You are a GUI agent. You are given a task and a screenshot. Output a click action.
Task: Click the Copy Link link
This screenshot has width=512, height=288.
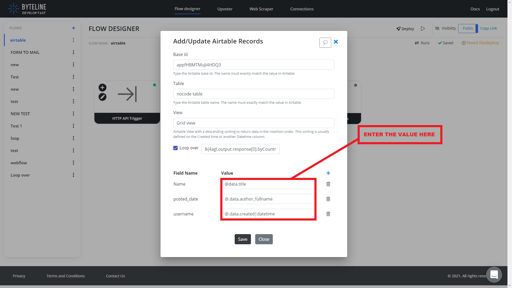488,28
